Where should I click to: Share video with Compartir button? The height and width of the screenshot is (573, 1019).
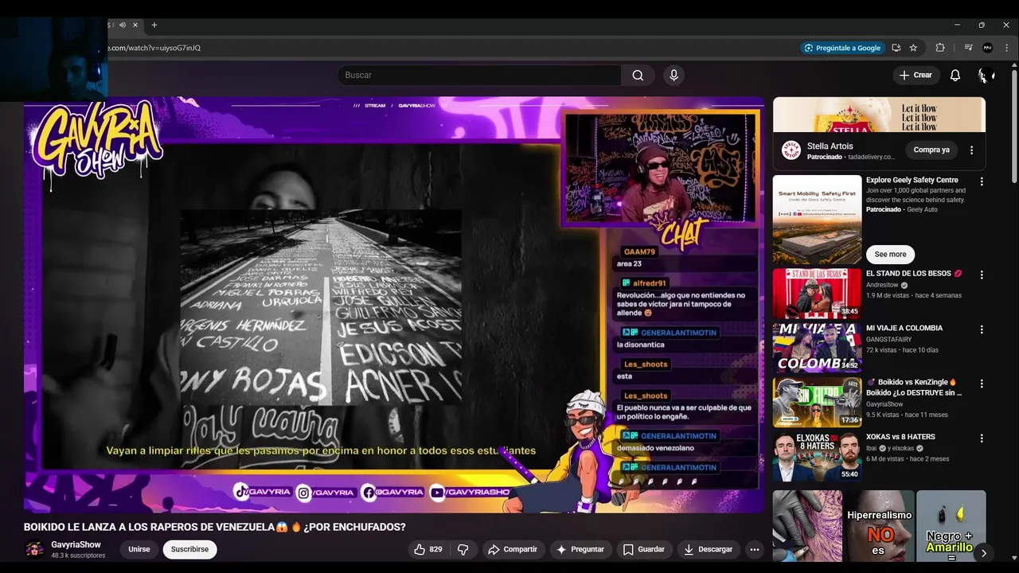coord(513,549)
